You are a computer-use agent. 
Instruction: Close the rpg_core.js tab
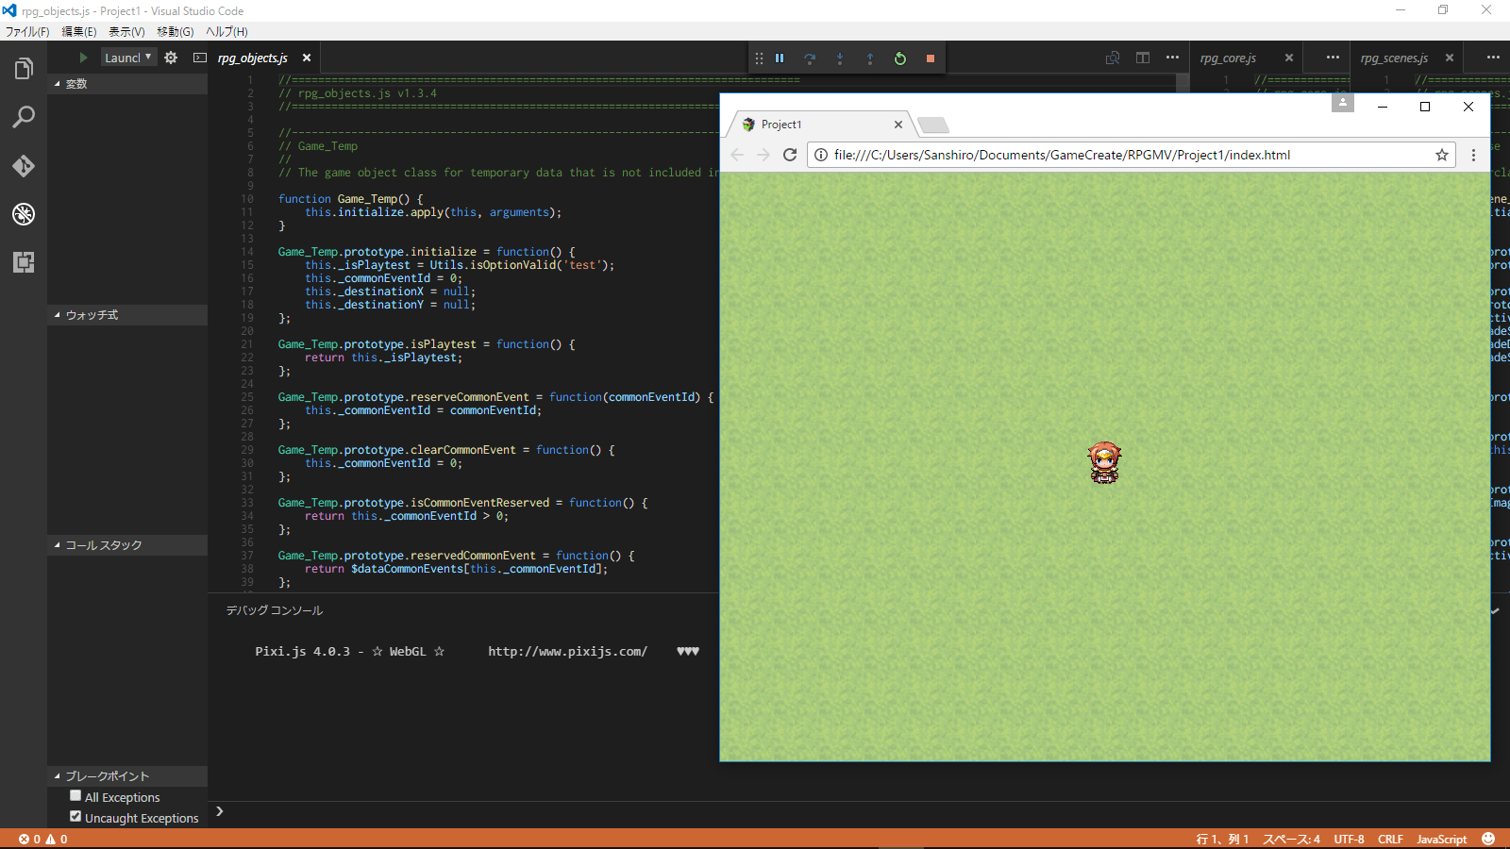point(1289,58)
